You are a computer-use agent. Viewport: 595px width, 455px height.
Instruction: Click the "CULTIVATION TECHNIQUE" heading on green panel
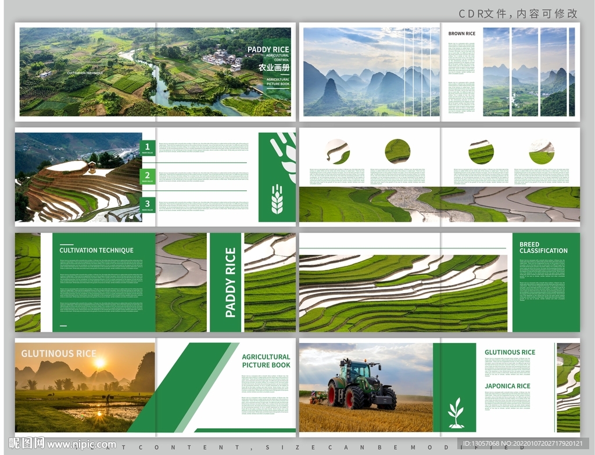(x=96, y=250)
